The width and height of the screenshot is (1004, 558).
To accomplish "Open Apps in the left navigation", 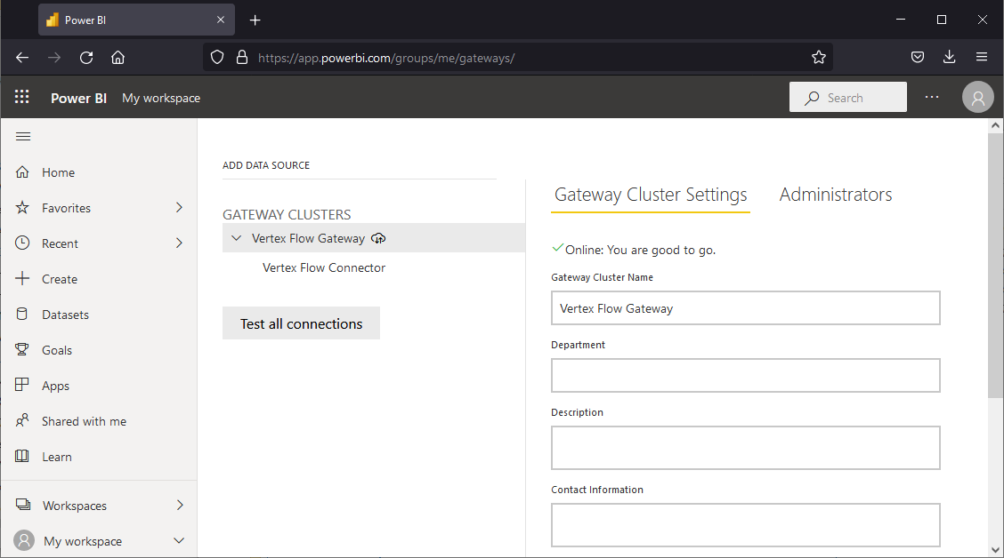I will click(55, 386).
